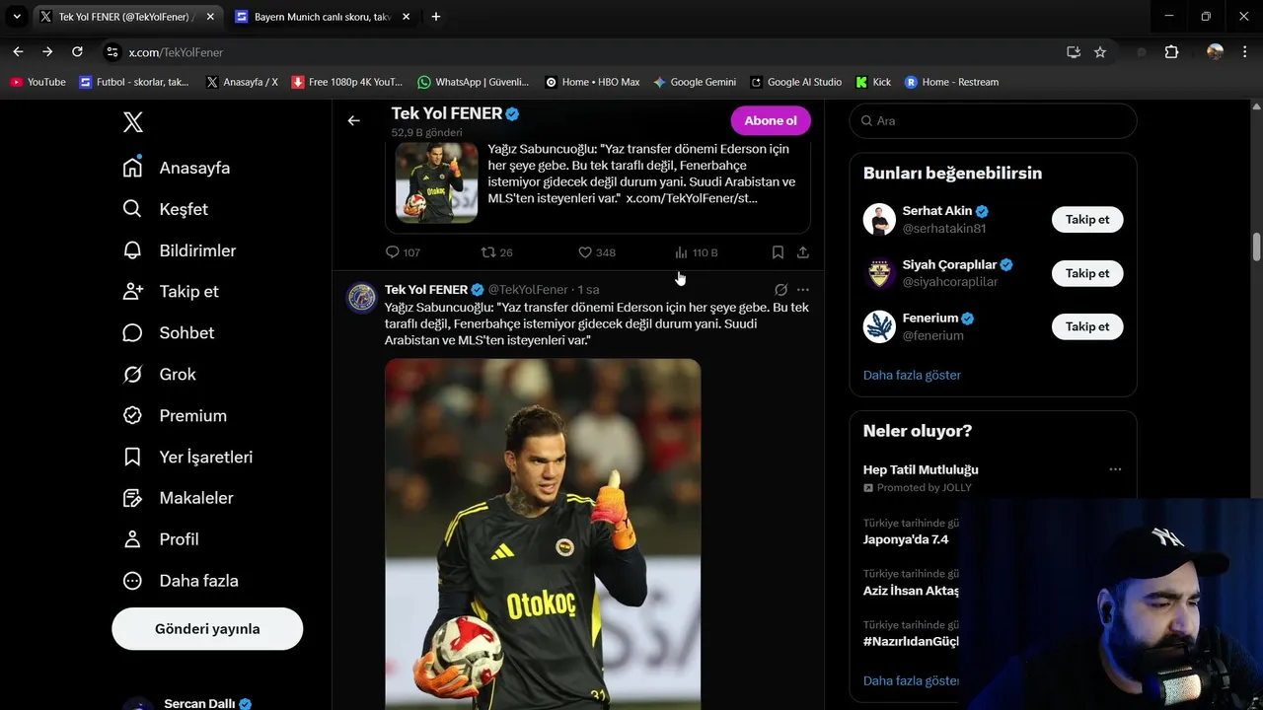Image resolution: width=1263 pixels, height=710 pixels.
Task: Go back using the profile back arrow
Action: pos(353,120)
